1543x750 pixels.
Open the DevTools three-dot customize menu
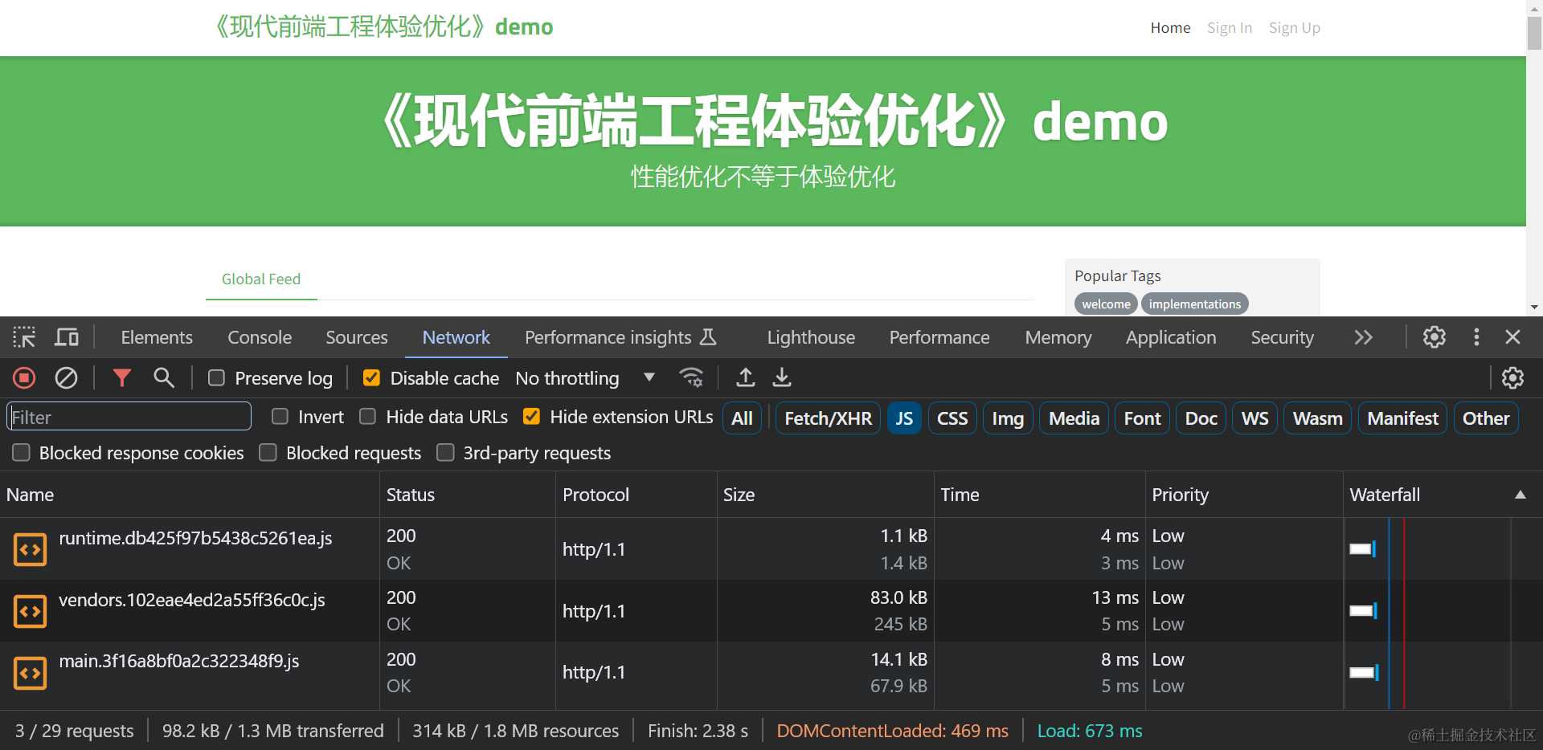(x=1476, y=337)
